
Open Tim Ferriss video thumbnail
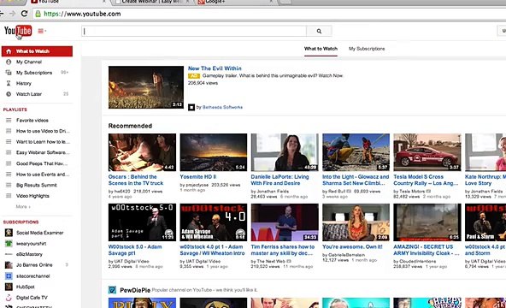click(x=285, y=222)
